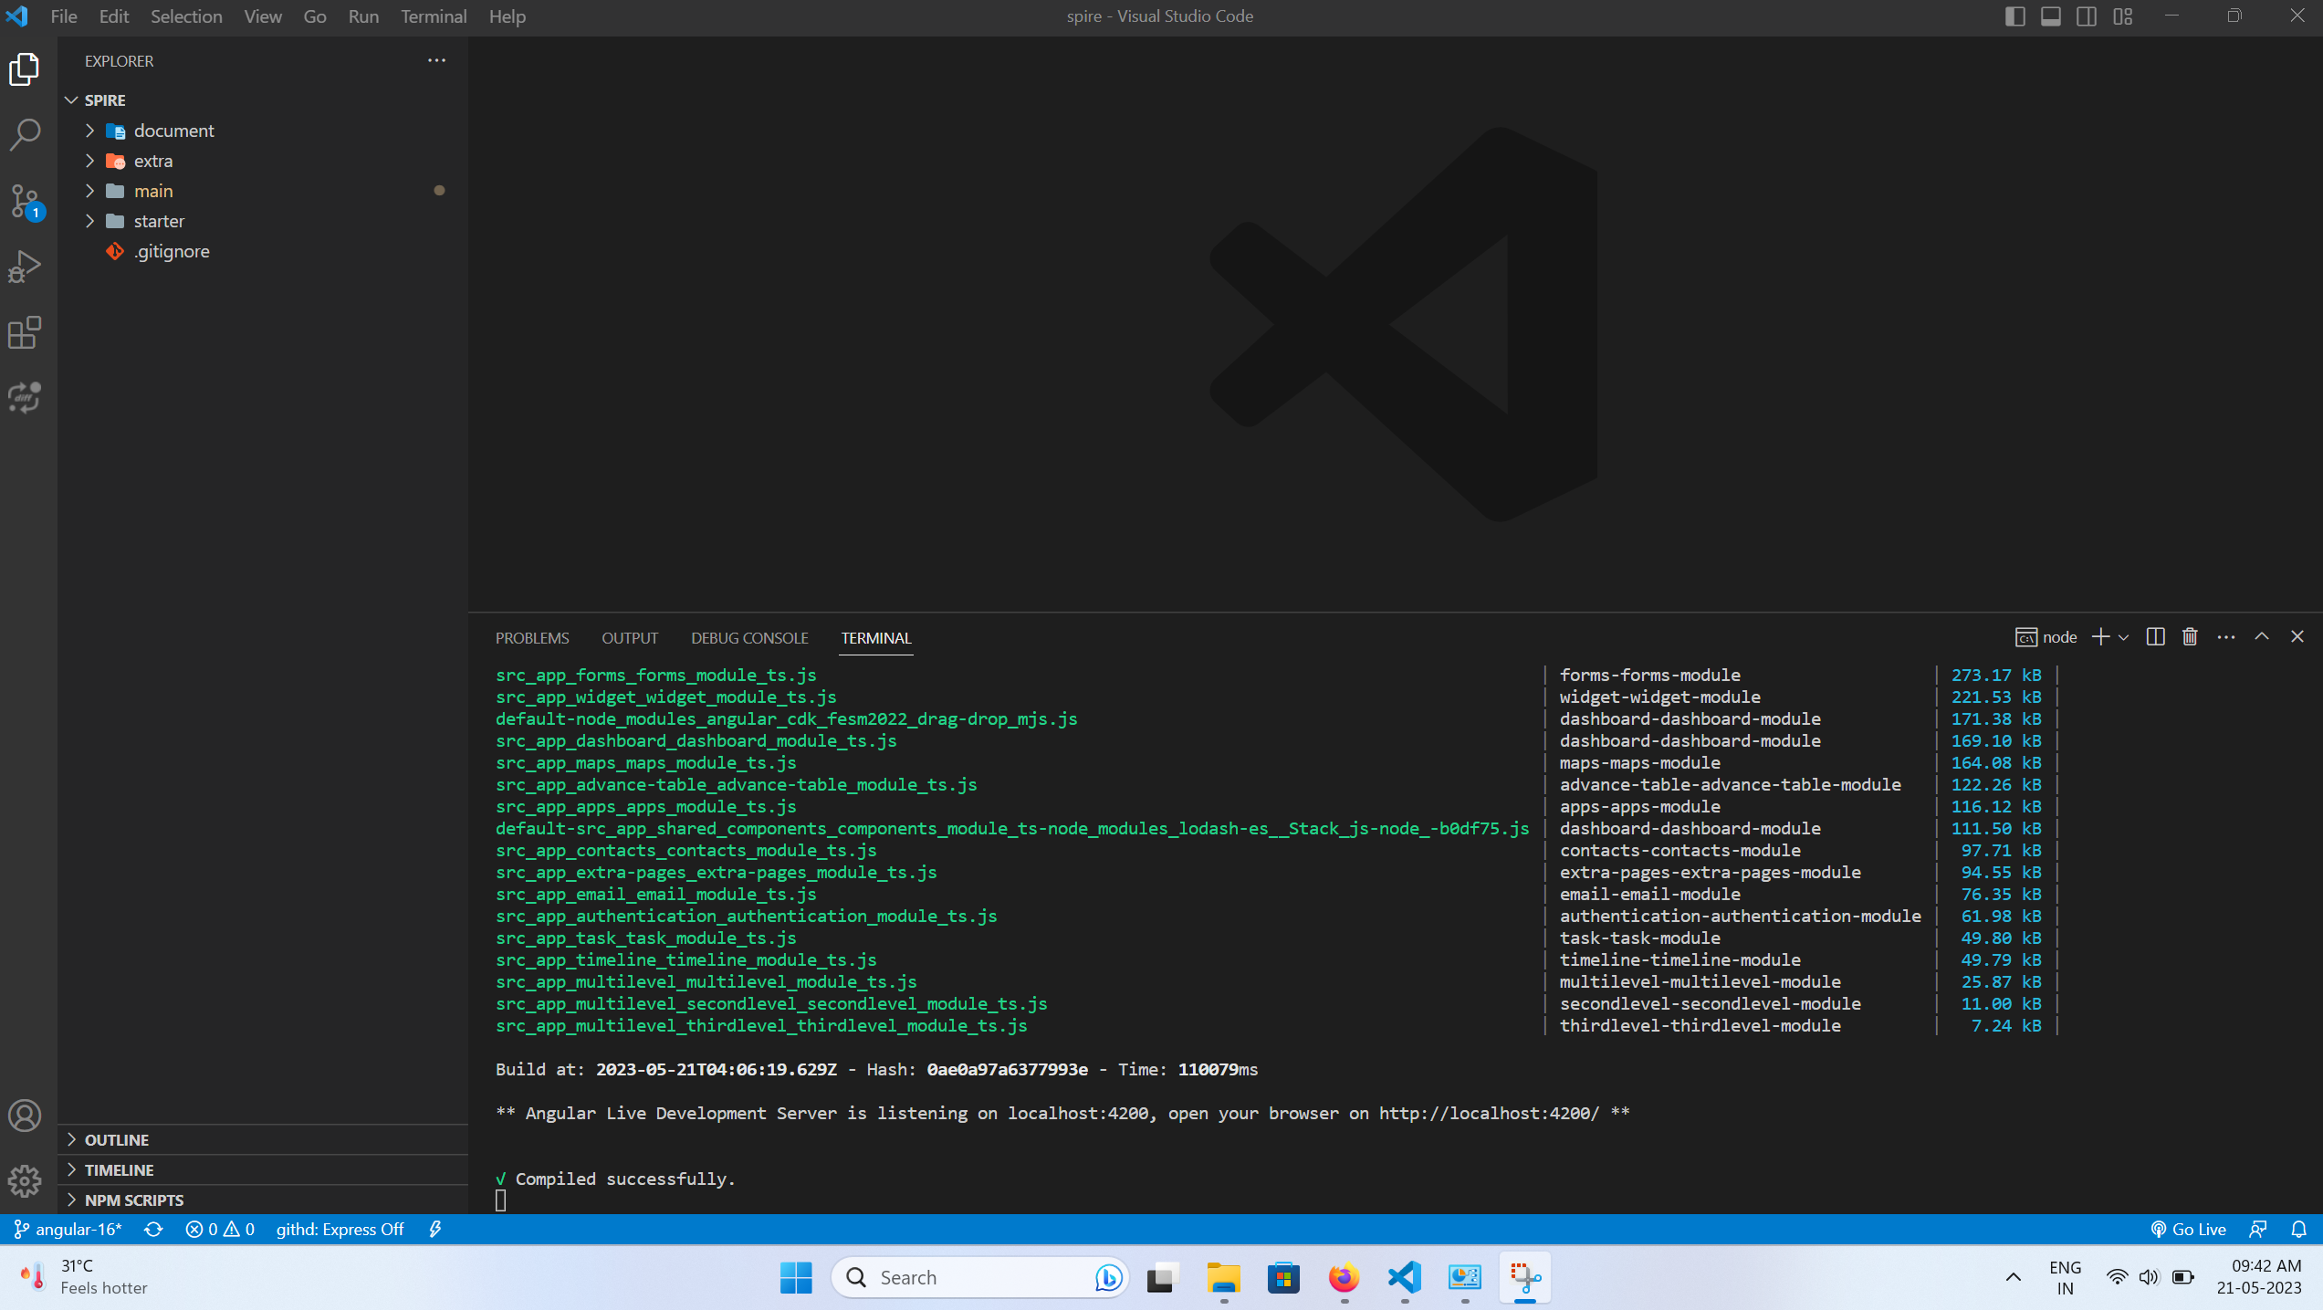
Task: Switch to the Debug Console tab
Action: 749,638
